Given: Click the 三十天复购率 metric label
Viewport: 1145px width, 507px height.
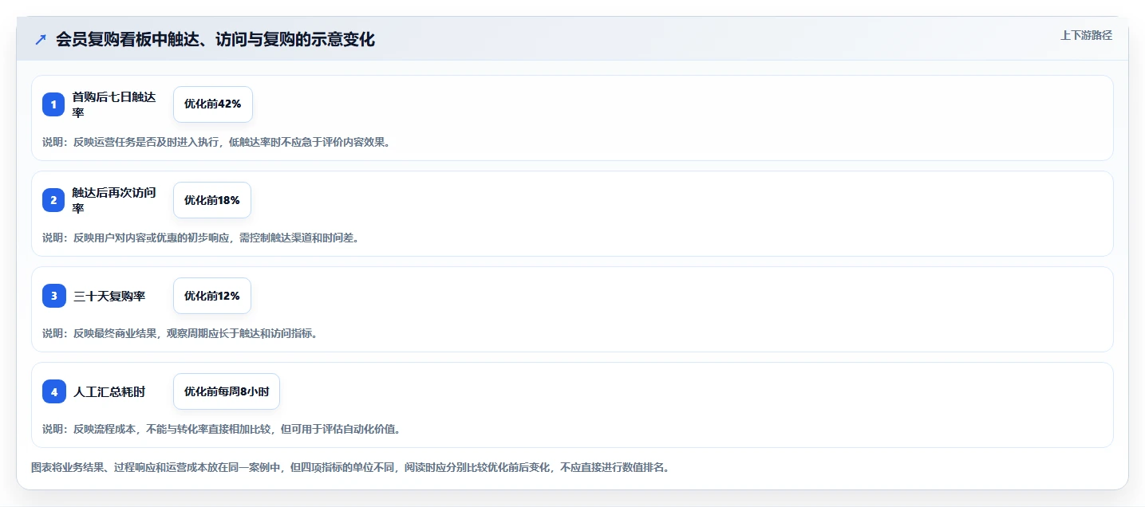Looking at the screenshot, I should point(109,296).
